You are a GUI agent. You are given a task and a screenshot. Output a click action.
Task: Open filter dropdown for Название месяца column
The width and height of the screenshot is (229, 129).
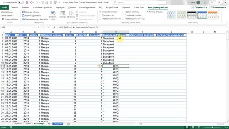64,35
